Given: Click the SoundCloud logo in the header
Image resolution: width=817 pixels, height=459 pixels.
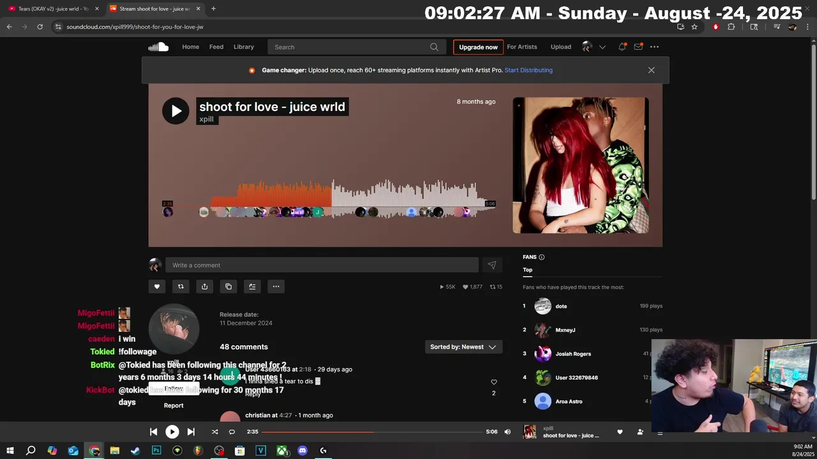Looking at the screenshot, I should coord(158,47).
